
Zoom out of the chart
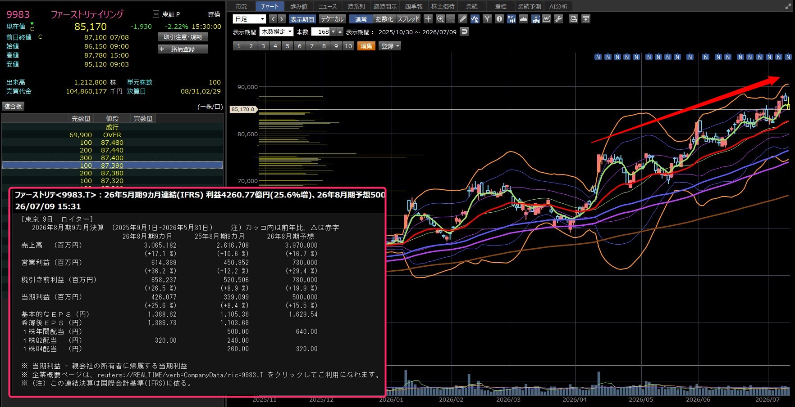point(450,19)
